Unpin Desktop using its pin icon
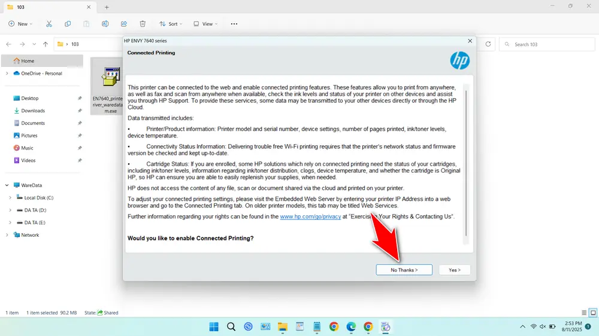Viewport: 599px width, 336px height. click(x=80, y=98)
